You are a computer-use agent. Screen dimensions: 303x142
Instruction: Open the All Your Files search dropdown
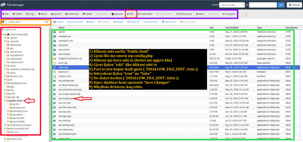tap(232, 5)
